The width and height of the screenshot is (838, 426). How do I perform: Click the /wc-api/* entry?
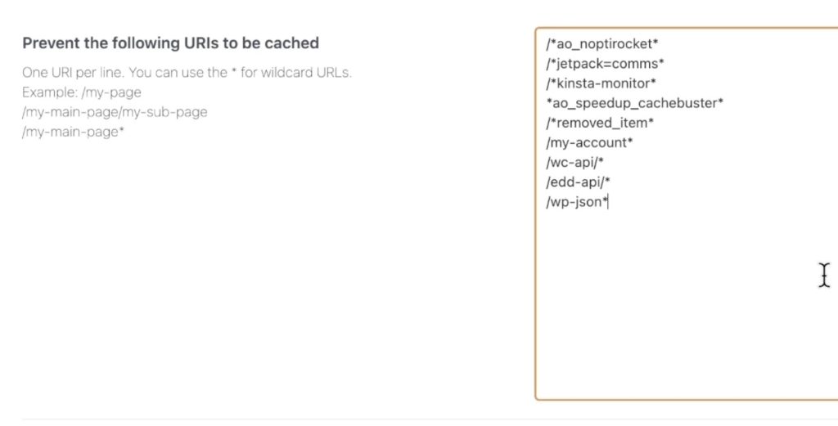pos(574,162)
